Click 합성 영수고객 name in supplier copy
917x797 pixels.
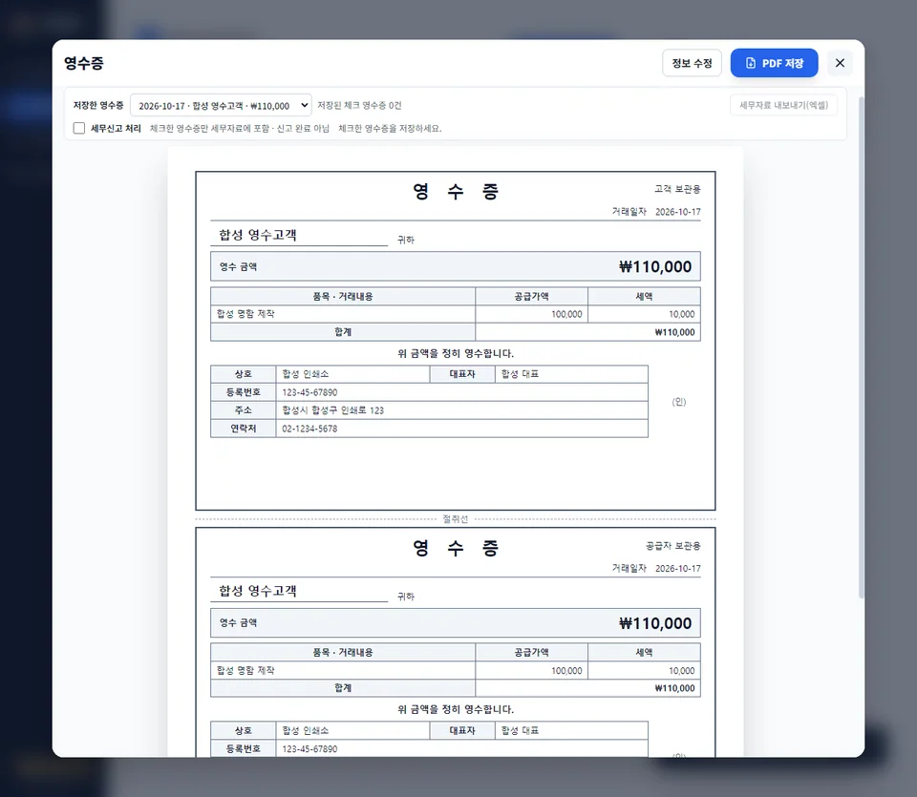coord(258,591)
